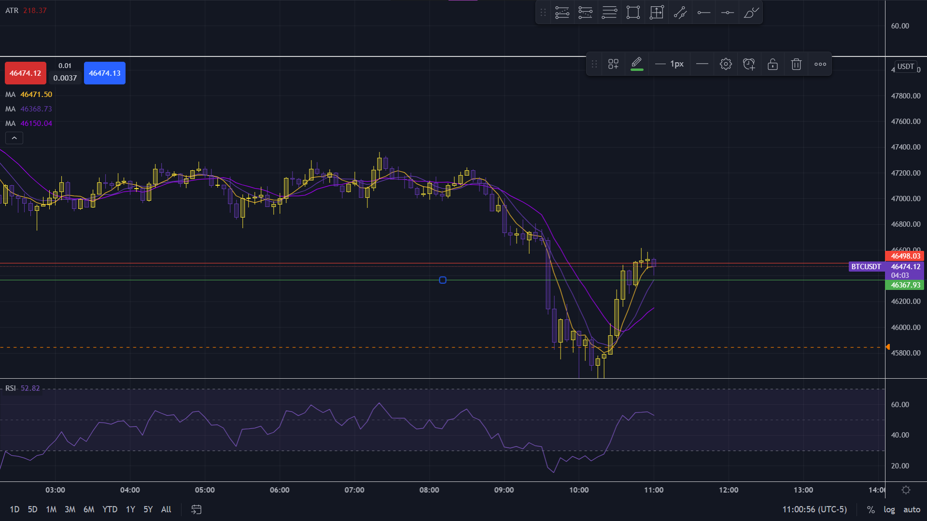Select the MA 46471.50 legend
927x521 pixels.
point(28,95)
